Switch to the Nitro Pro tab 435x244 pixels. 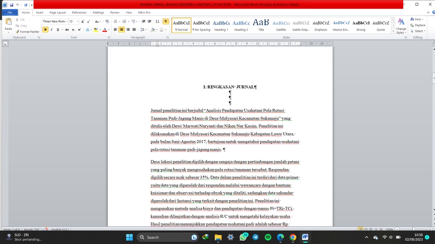tap(144, 13)
